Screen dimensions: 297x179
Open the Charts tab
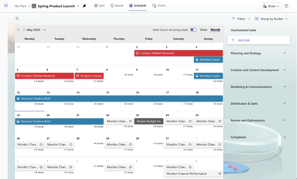click(159, 6)
